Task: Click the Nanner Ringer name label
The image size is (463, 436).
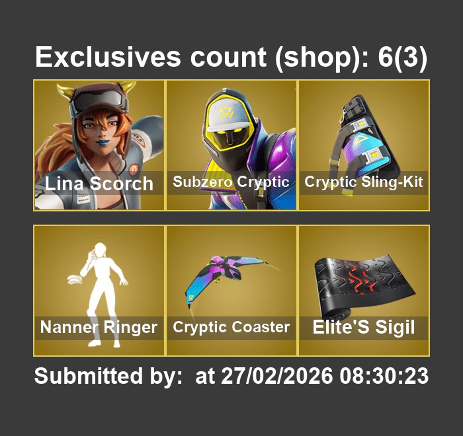Action: (x=99, y=327)
